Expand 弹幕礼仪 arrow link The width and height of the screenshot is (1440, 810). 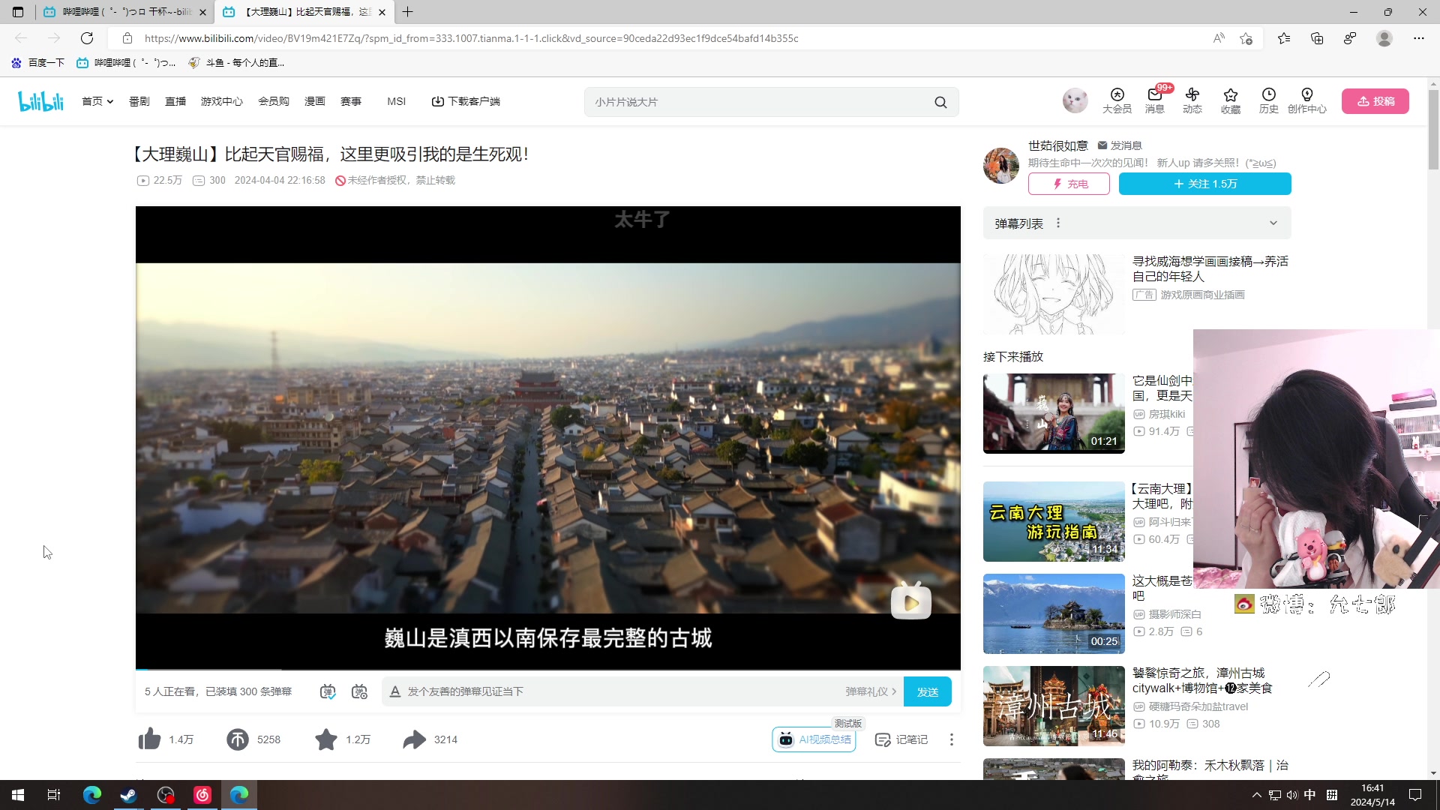point(871,691)
